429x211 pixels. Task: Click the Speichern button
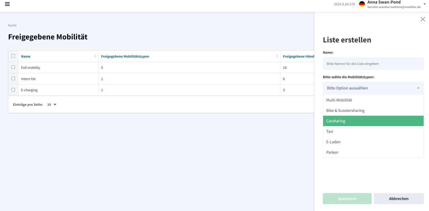click(x=347, y=199)
